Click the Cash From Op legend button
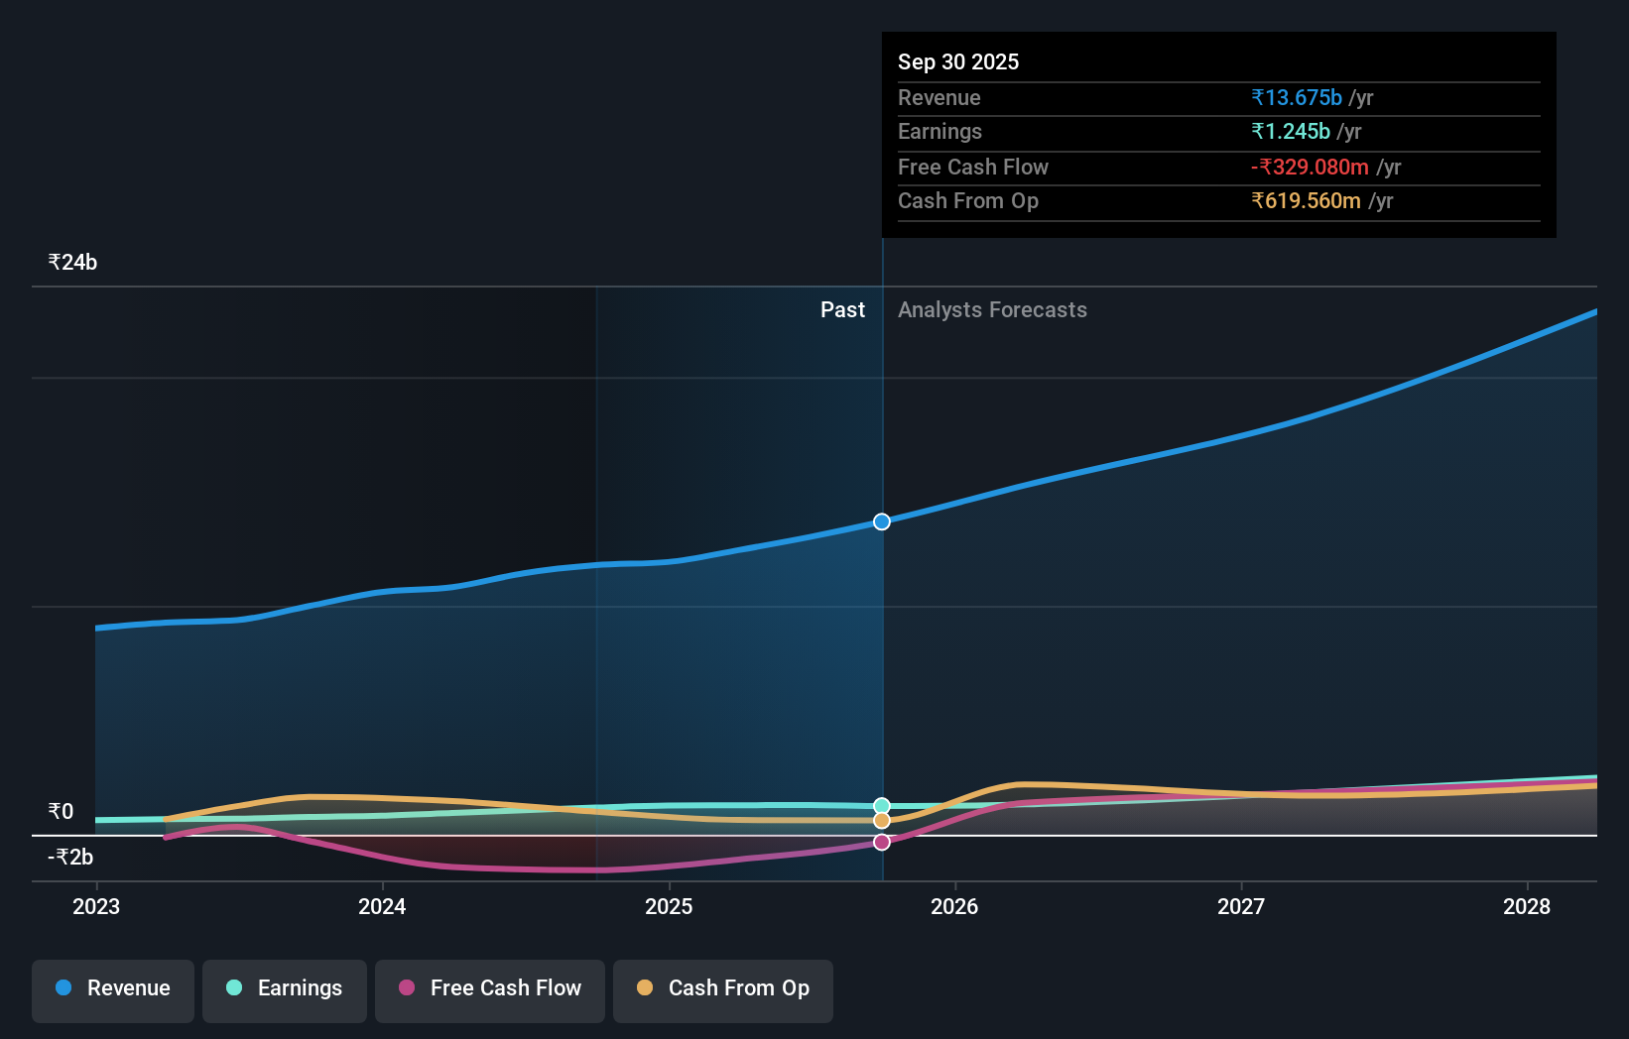The width and height of the screenshot is (1629, 1039). click(x=722, y=988)
